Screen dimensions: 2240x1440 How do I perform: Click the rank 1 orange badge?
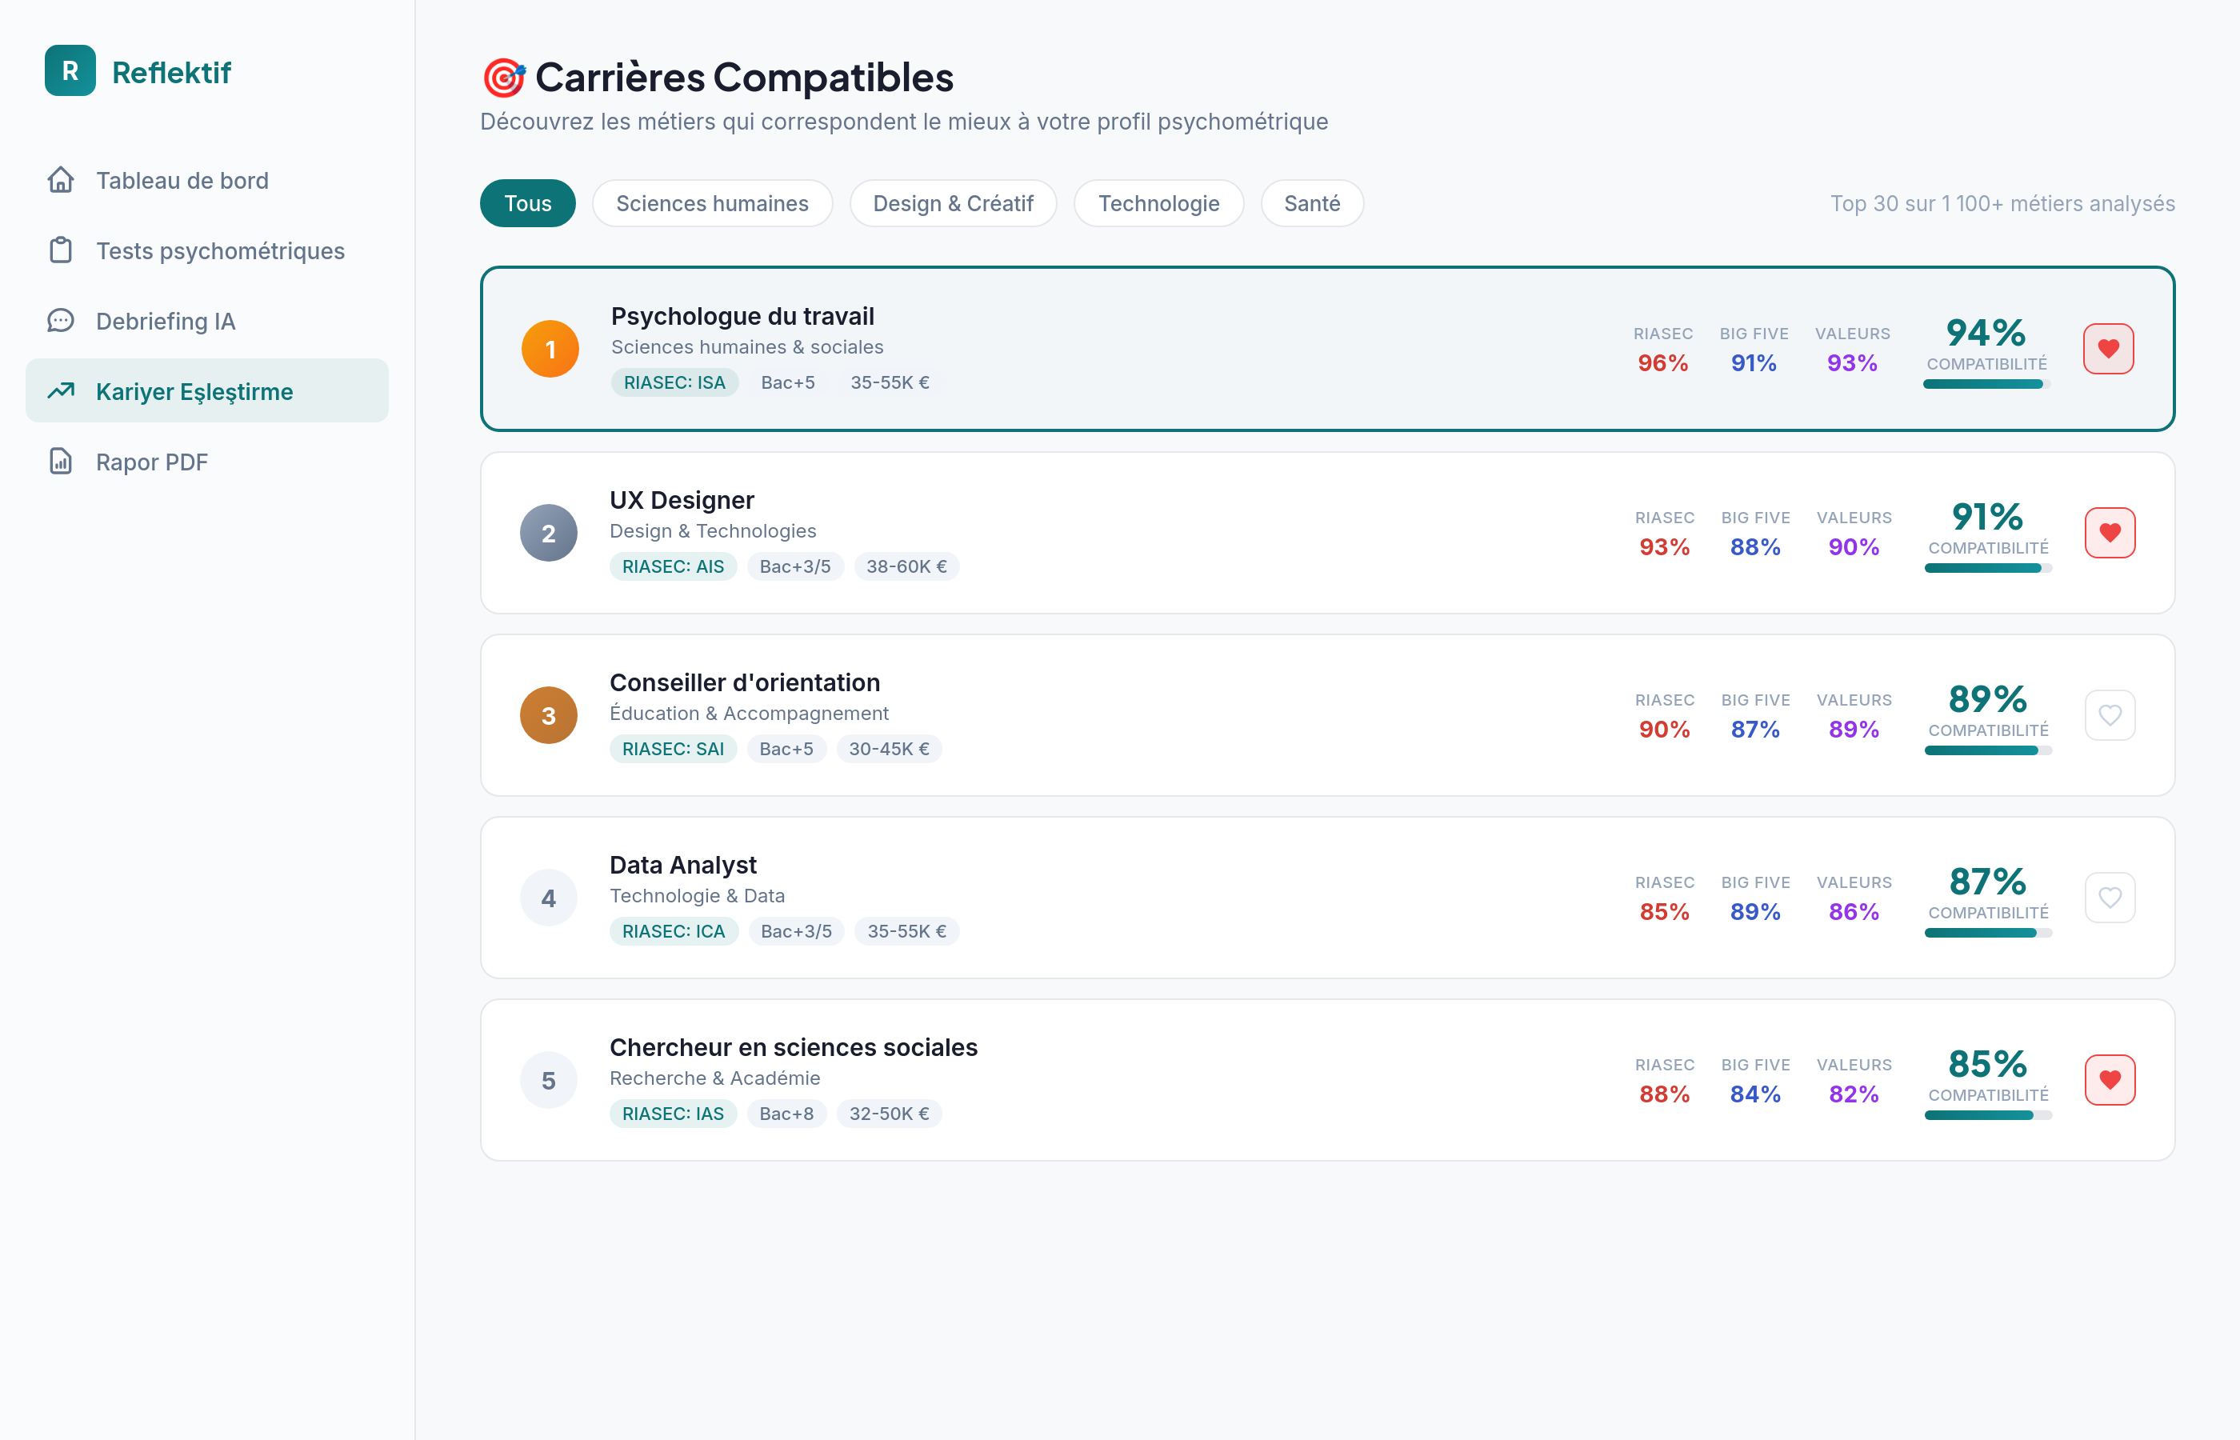coord(550,349)
